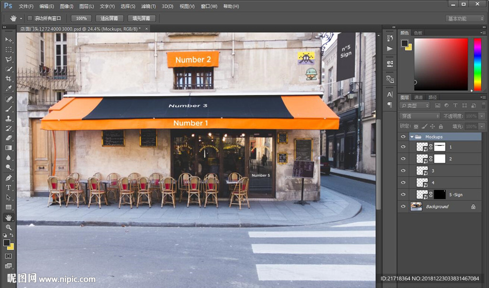Select the Polygonal Lasso tool
Viewport: 489px width, 288px height.
pyautogui.click(x=9, y=59)
